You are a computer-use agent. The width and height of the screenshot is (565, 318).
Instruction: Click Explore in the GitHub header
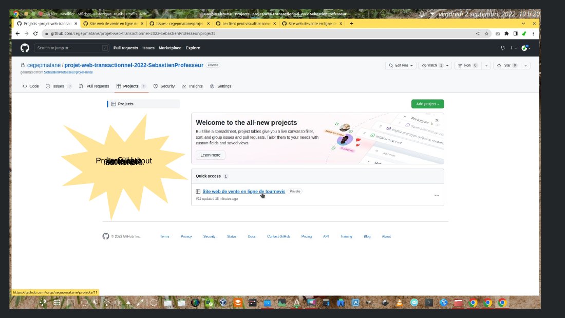[x=193, y=48]
